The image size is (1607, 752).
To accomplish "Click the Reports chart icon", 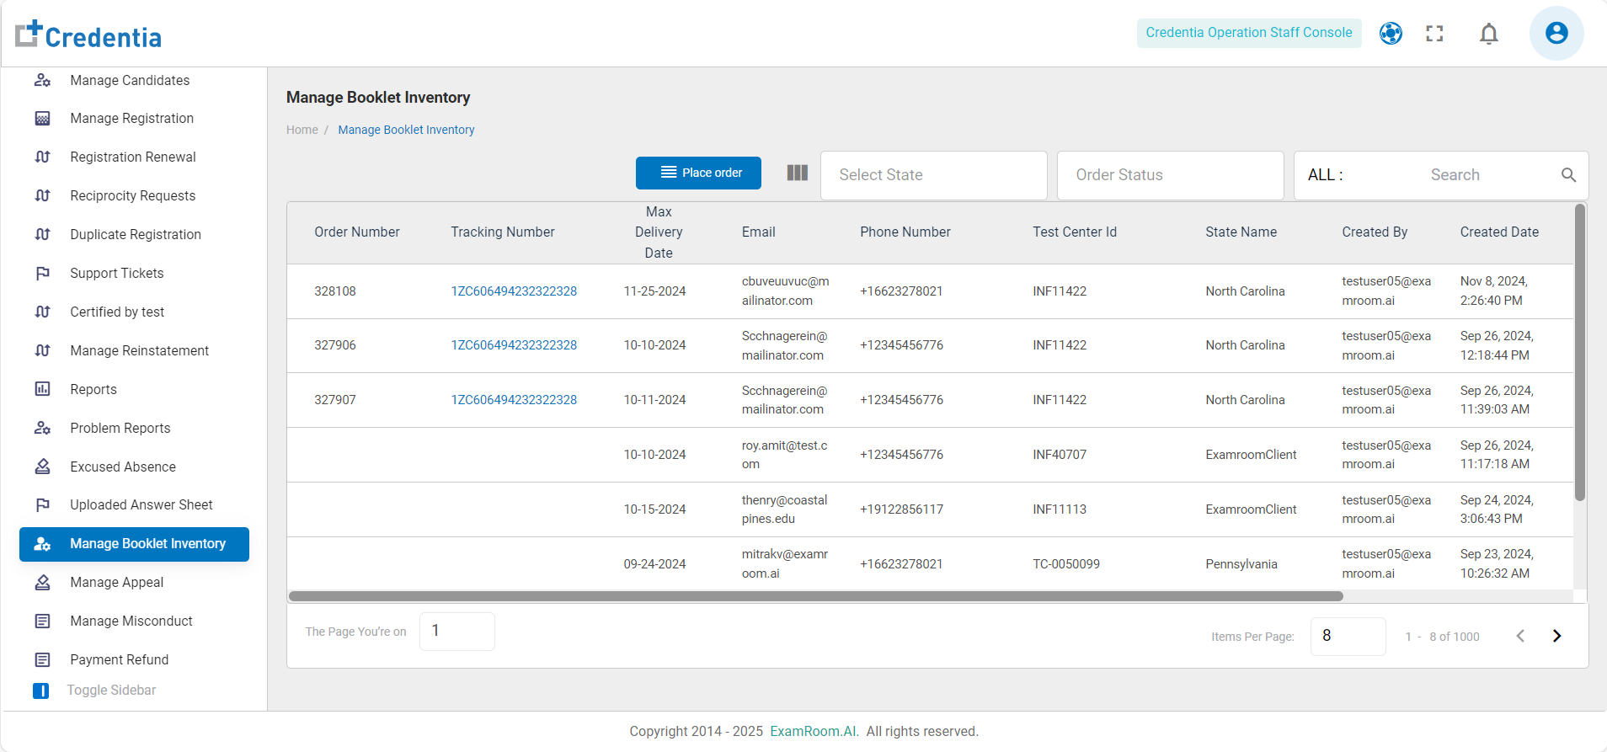I will coord(42,389).
